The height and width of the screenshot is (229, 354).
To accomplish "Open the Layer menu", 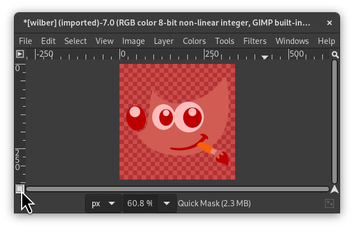I will click(163, 41).
